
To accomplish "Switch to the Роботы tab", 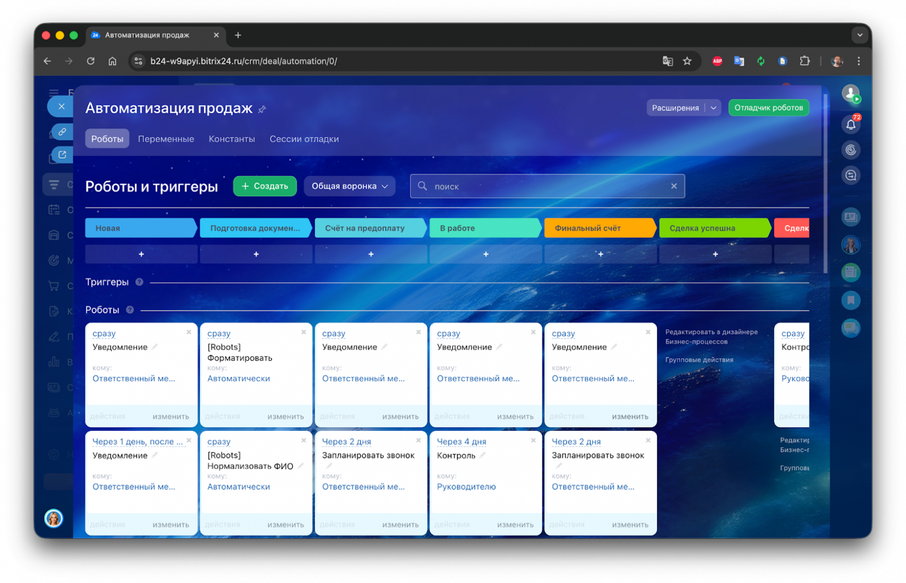I will 107,139.
